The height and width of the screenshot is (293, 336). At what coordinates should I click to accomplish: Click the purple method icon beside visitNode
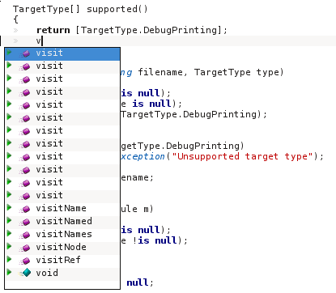click(x=25, y=248)
